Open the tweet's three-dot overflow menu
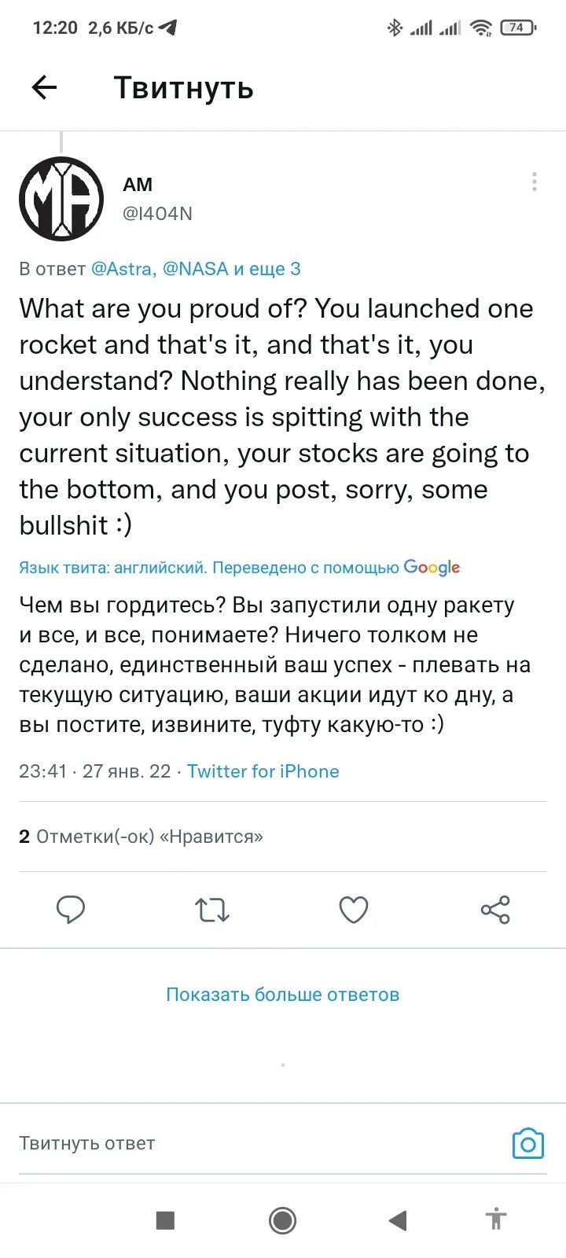 [x=535, y=182]
